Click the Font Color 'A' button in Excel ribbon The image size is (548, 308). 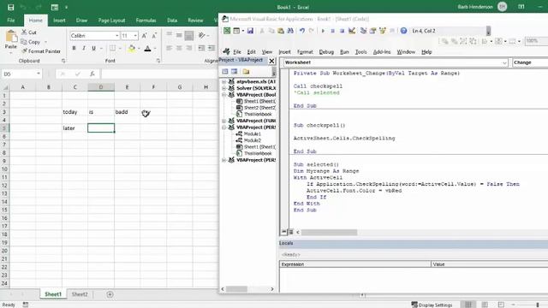coord(148,49)
